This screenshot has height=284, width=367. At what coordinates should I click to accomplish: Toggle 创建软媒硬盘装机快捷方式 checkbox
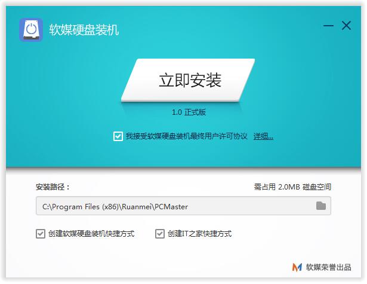click(41, 234)
